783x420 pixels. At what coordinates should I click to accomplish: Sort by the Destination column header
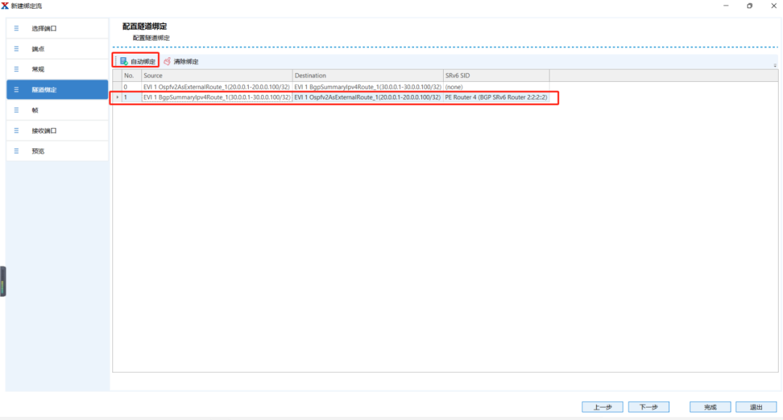click(x=368, y=75)
